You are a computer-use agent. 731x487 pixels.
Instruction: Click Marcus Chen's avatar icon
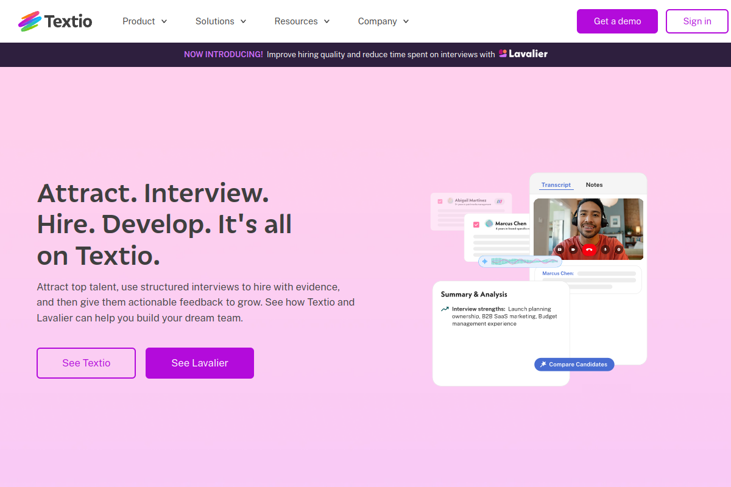(489, 223)
